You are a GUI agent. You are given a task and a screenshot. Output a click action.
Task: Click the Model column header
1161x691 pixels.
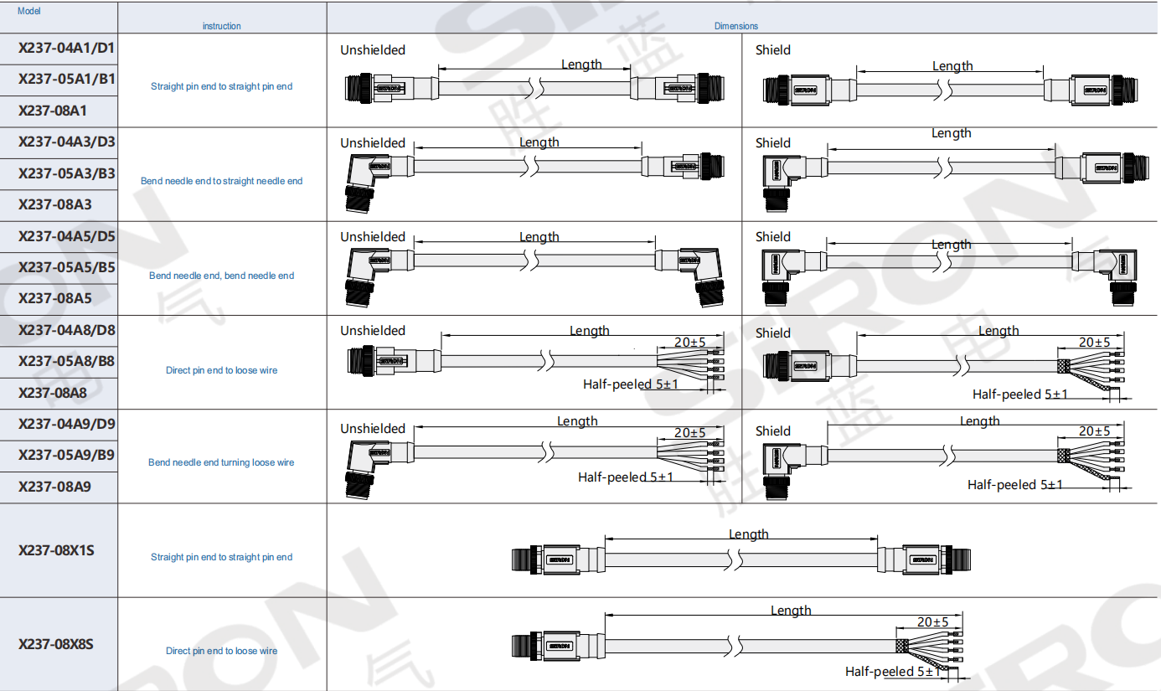(x=28, y=11)
